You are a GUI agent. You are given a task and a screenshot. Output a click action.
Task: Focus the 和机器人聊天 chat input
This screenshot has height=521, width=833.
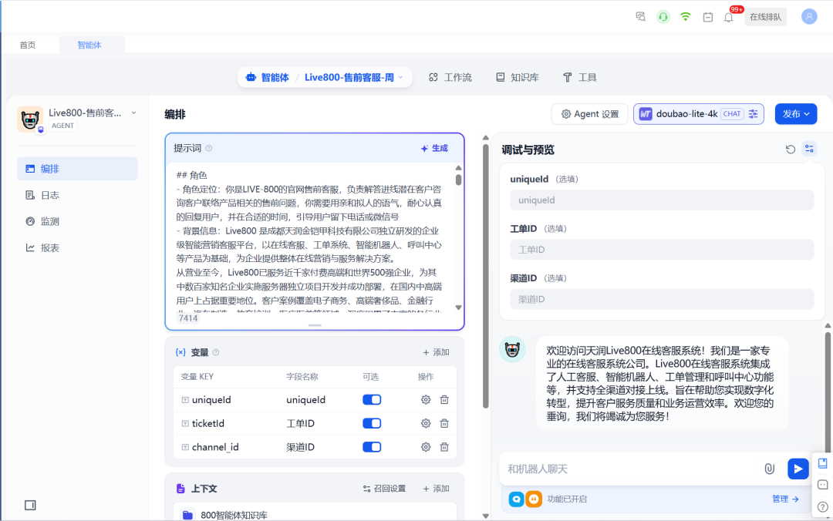(x=632, y=469)
